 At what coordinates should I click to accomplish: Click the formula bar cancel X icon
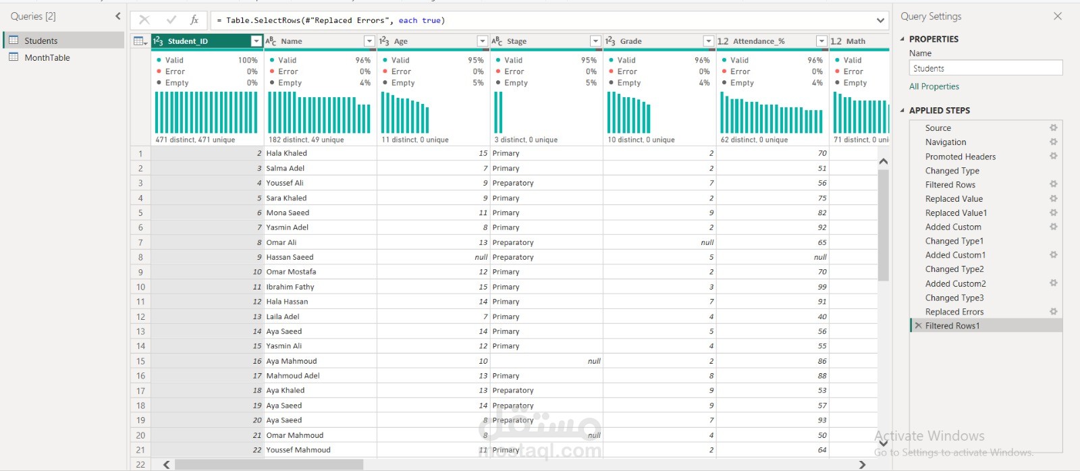[x=144, y=20]
